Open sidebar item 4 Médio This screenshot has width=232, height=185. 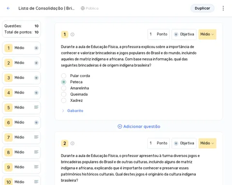[21, 92]
